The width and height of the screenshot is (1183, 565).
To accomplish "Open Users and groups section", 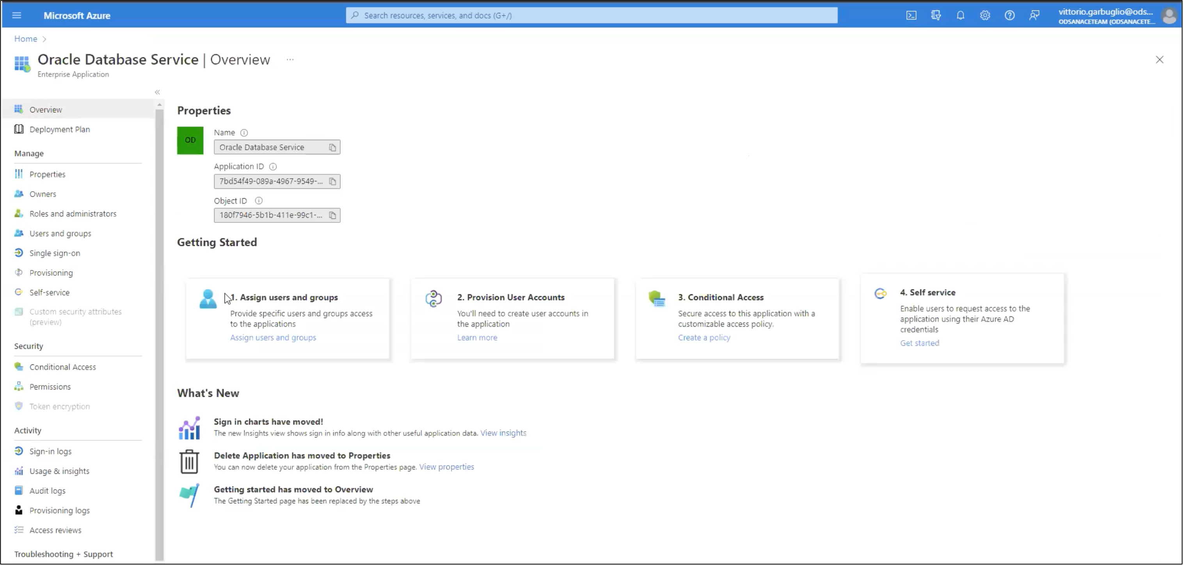I will 60,233.
